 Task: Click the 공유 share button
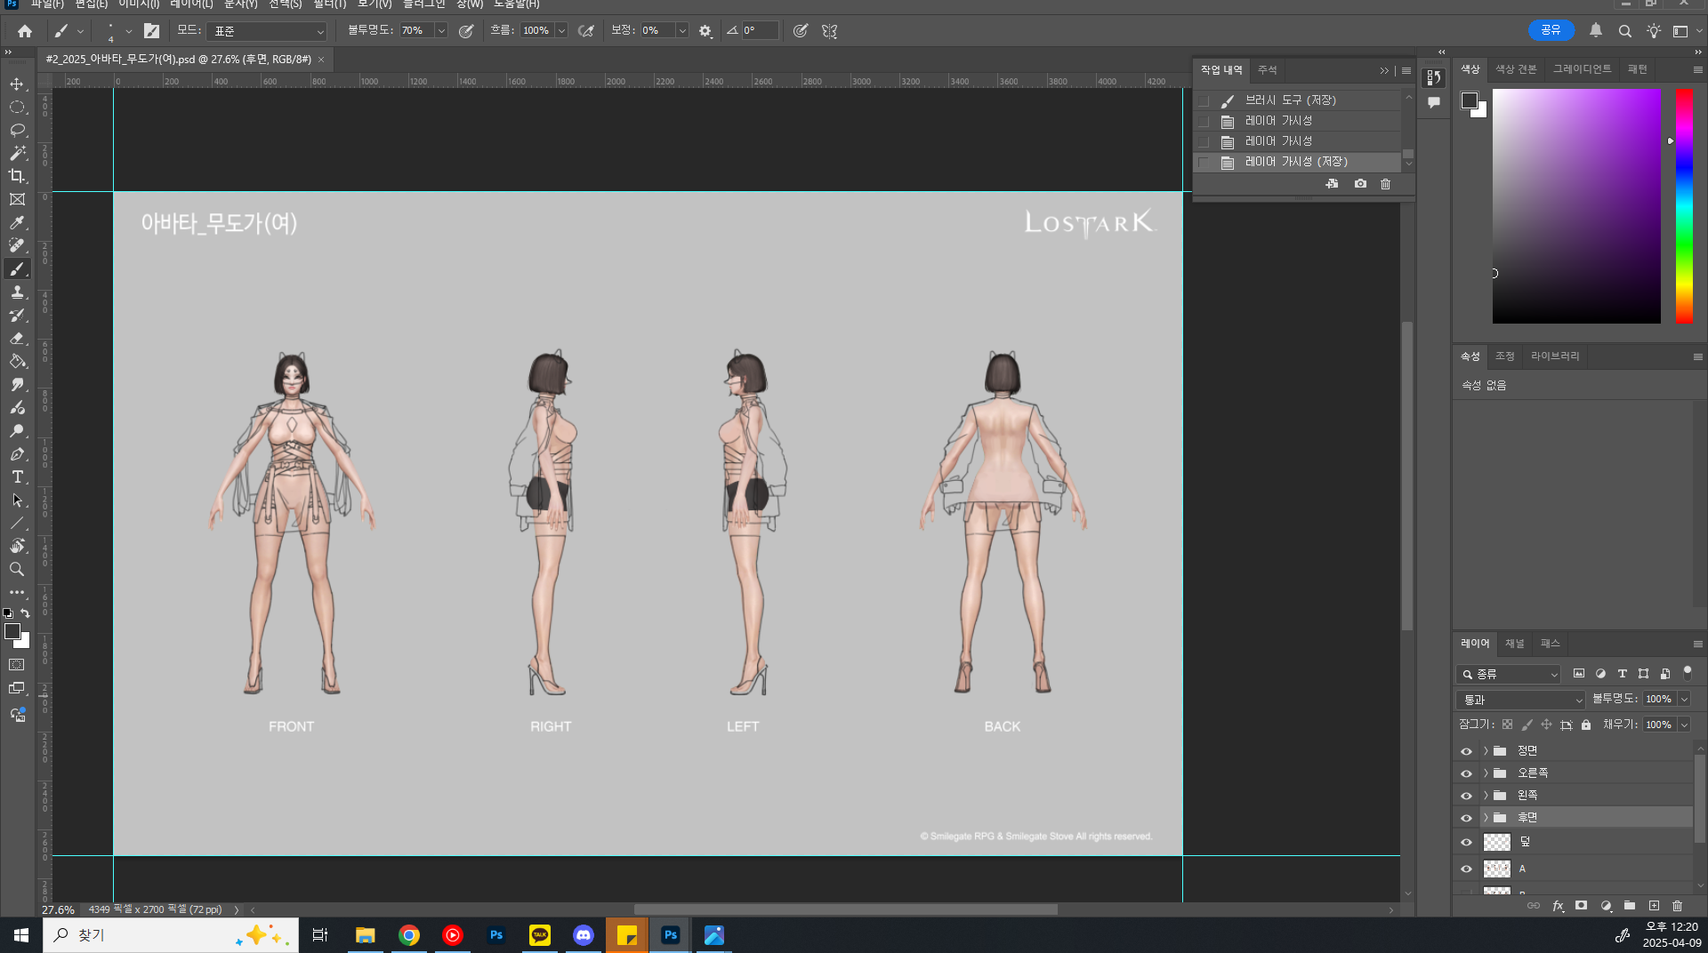click(1551, 30)
